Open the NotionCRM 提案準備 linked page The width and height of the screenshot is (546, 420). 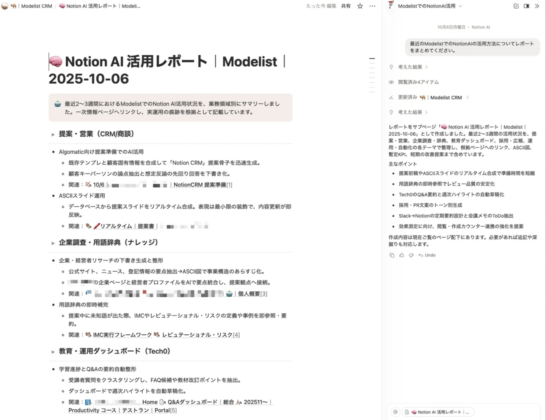pos(200,185)
